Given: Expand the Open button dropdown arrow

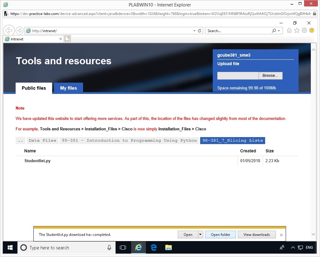Looking at the screenshot, I should (200, 235).
